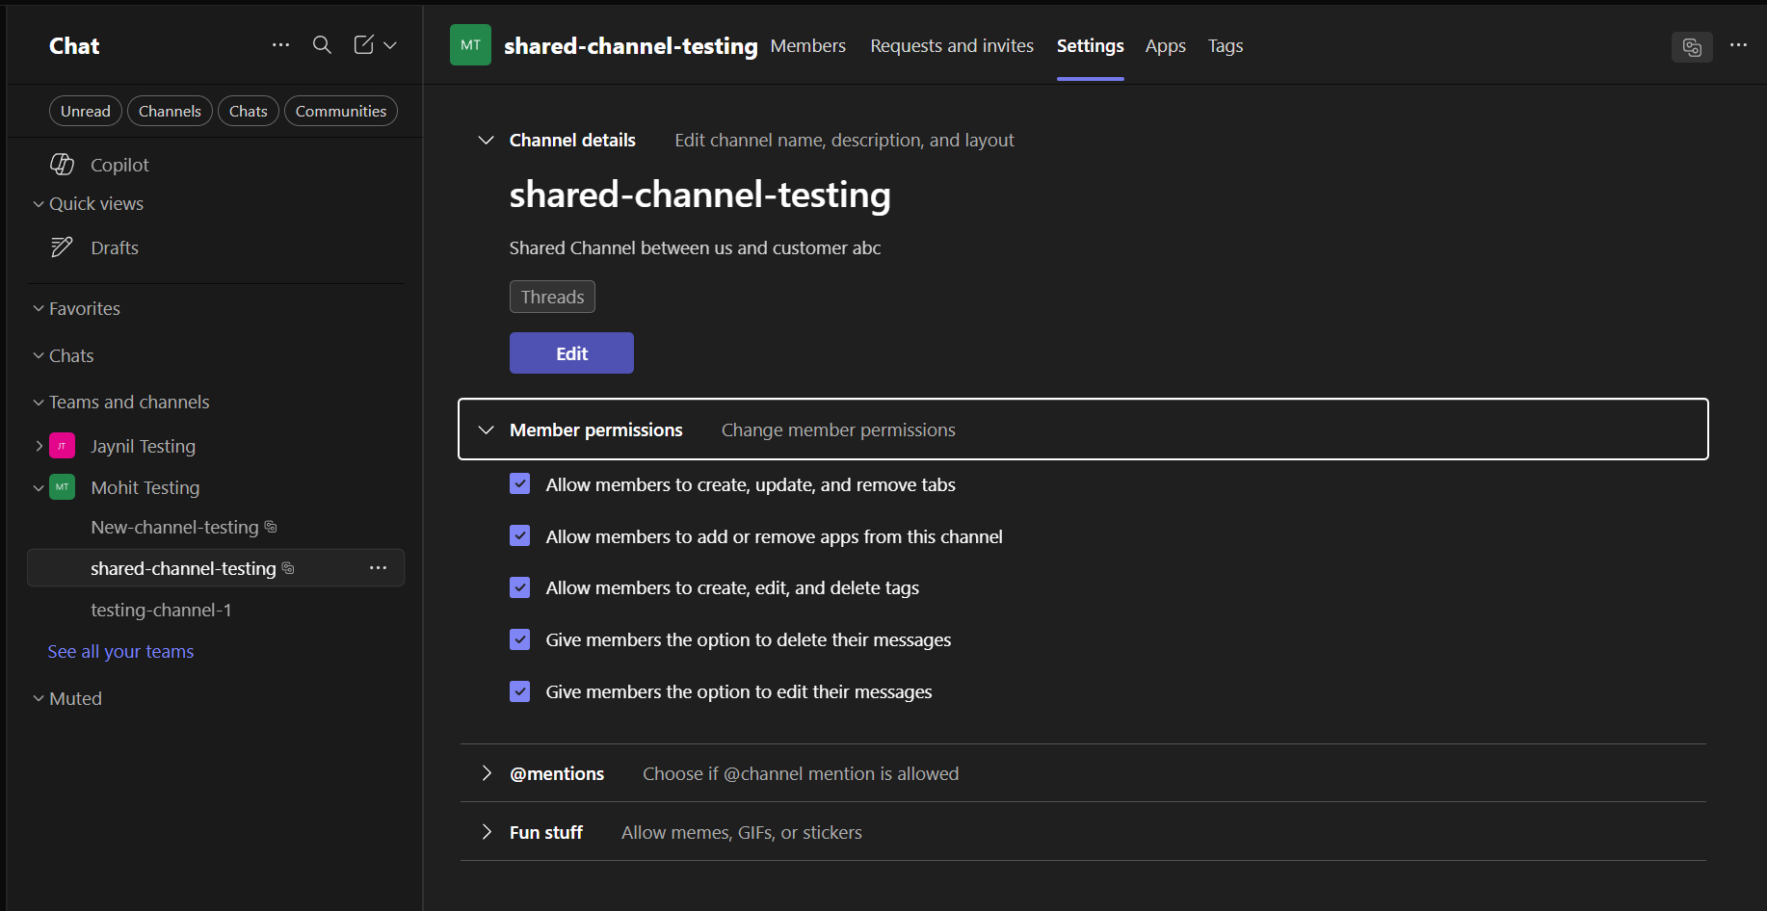Click the Edit channel button
This screenshot has height=911, width=1767.
pyautogui.click(x=571, y=353)
